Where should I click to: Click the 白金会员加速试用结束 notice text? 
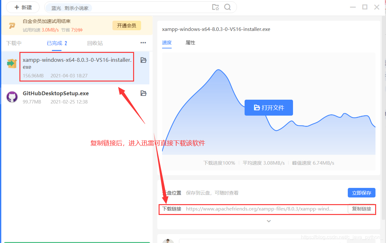pyautogui.click(x=47, y=21)
